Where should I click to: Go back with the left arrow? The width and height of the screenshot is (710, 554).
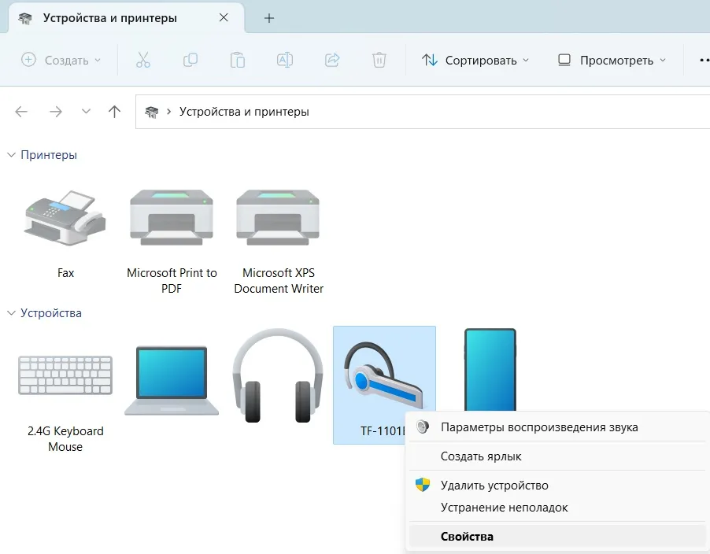pyautogui.click(x=21, y=111)
